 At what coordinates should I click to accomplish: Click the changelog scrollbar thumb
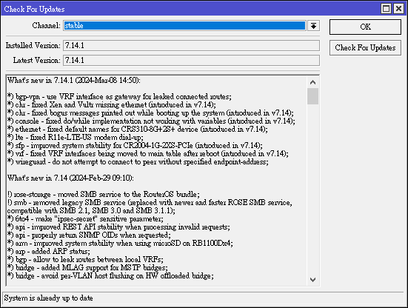click(312, 96)
